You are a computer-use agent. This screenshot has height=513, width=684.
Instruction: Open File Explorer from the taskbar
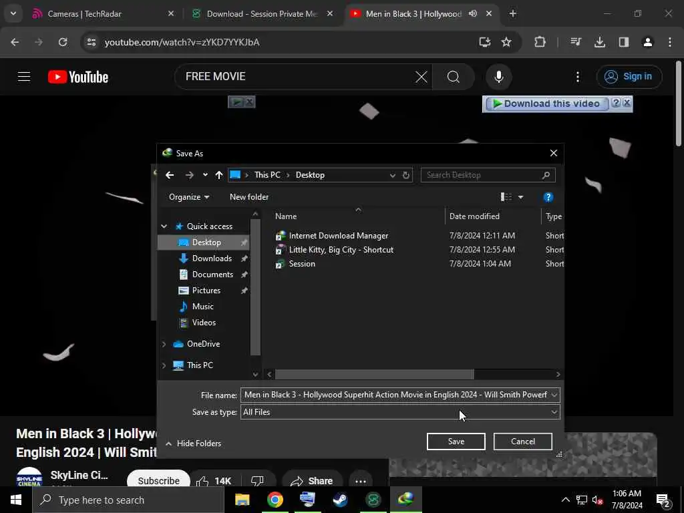(x=242, y=500)
